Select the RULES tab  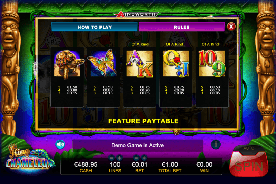click(182, 27)
